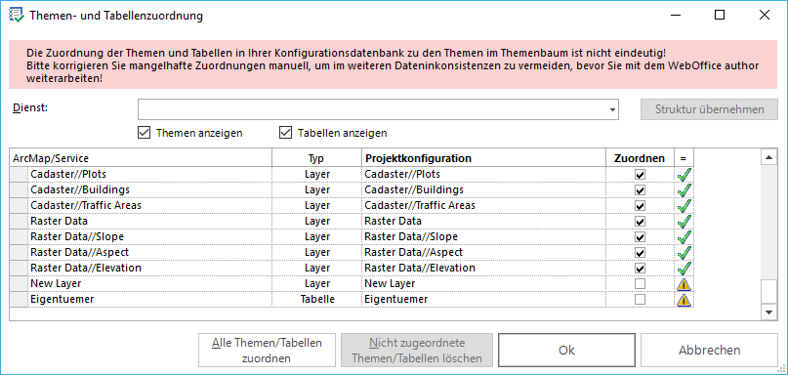The image size is (788, 375).
Task: Click the Struktur übernehmen button
Action: point(709,109)
